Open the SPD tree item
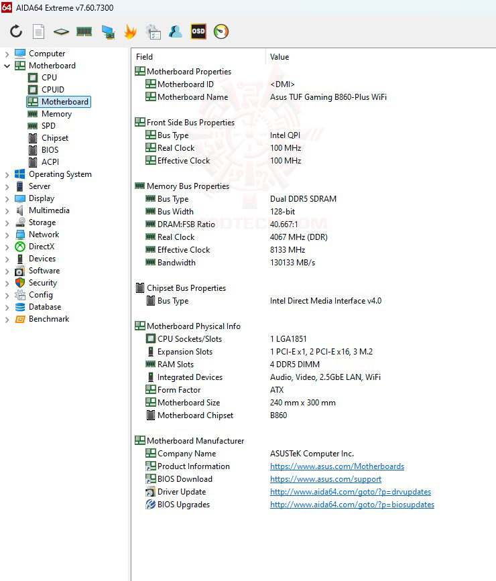Screen dimensions: 496x581 point(48,126)
